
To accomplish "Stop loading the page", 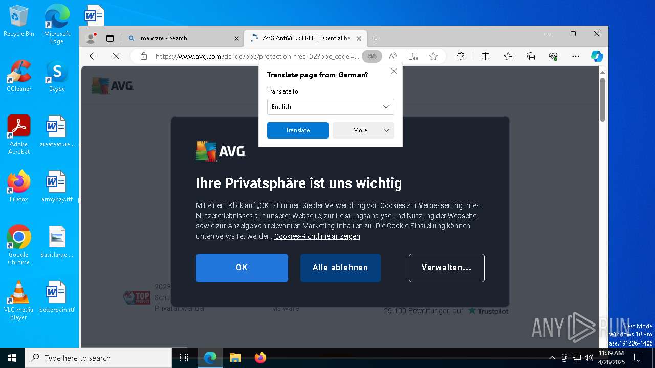I will [x=116, y=56].
